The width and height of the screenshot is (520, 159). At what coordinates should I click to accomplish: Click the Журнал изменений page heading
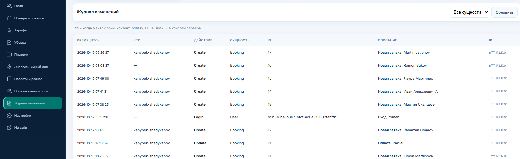pyautogui.click(x=98, y=12)
